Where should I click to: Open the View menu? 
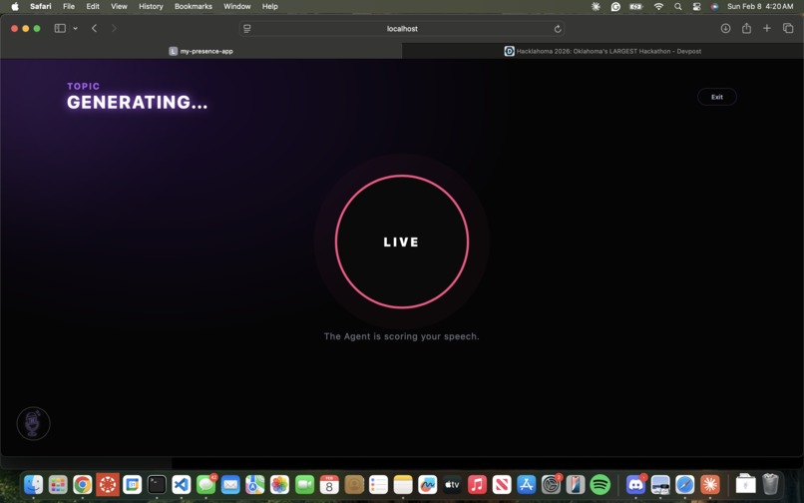(119, 6)
